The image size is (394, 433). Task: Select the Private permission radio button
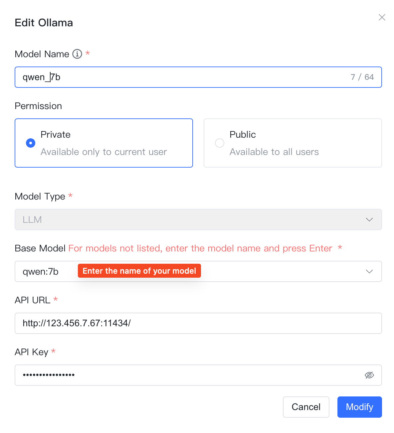[x=31, y=143]
